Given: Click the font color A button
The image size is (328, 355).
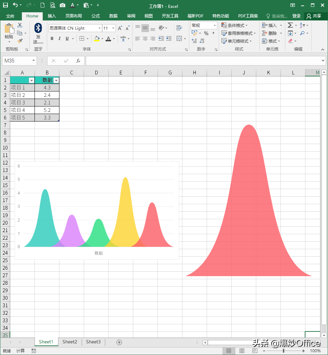Looking at the screenshot, I should (108, 39).
